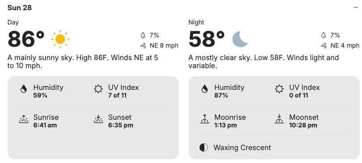Click the Sunset icon
This screenshot has width=362, height=163.
pyautogui.click(x=98, y=119)
